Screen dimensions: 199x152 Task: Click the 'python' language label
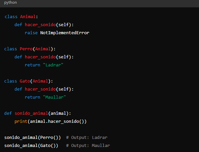(10, 3)
